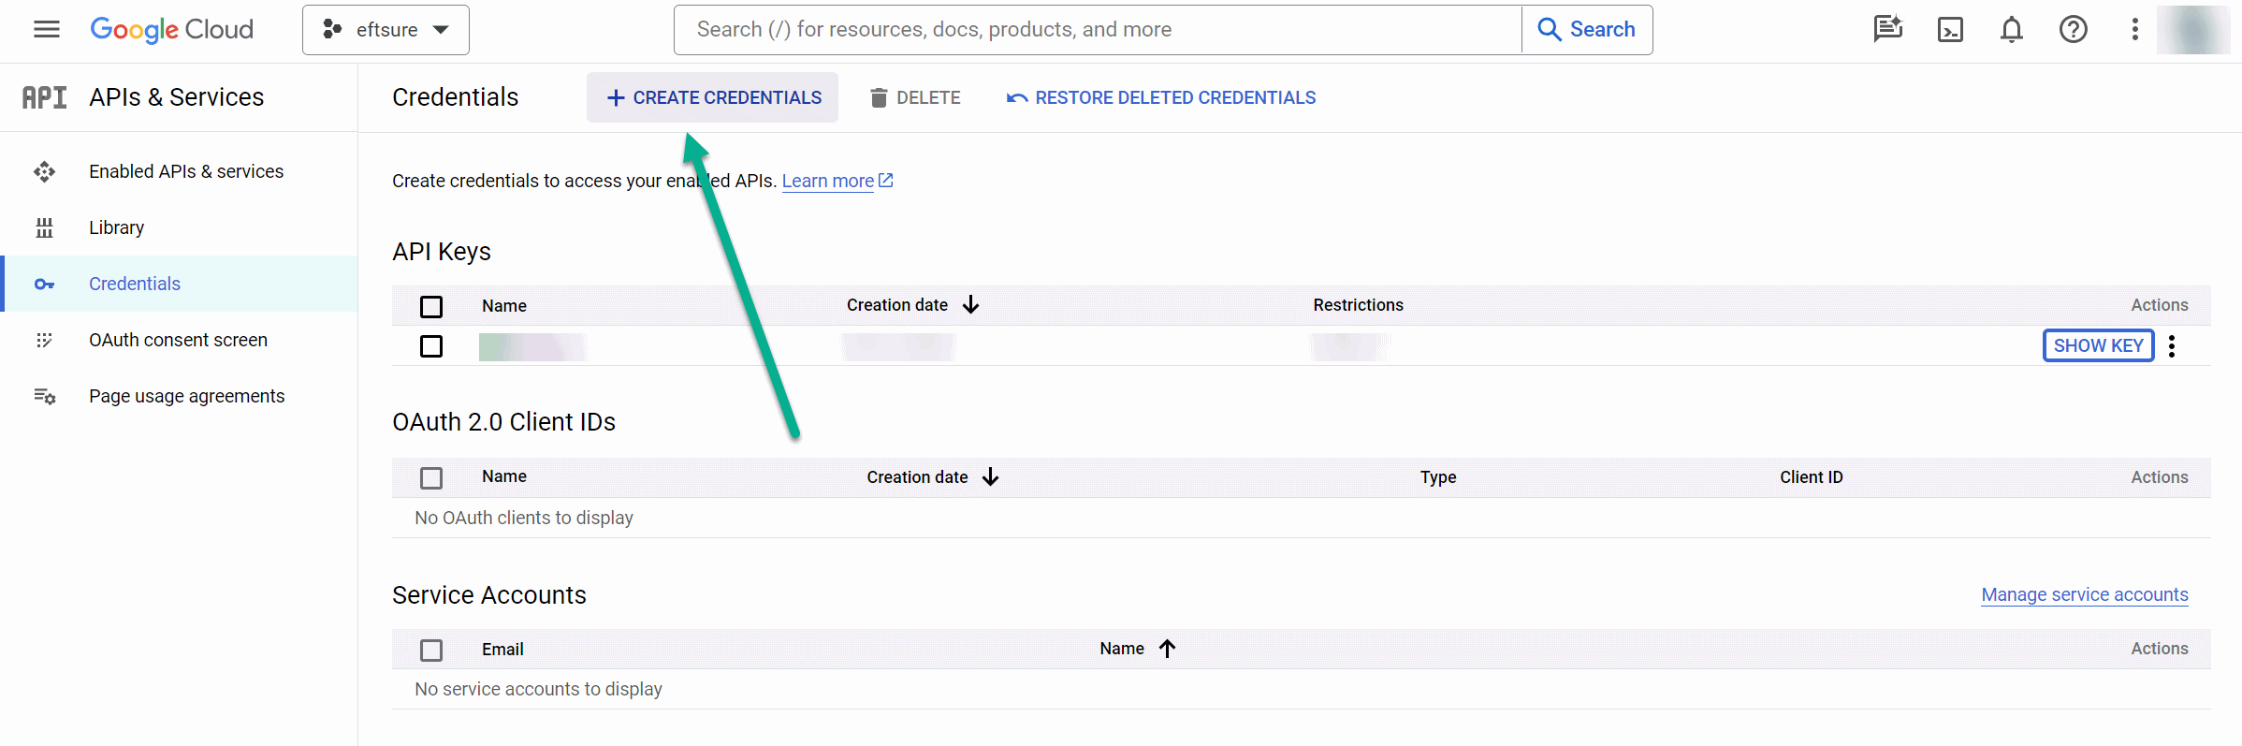The height and width of the screenshot is (746, 2242).
Task: Click the OAuth clients Name column header
Action: pos(504,476)
